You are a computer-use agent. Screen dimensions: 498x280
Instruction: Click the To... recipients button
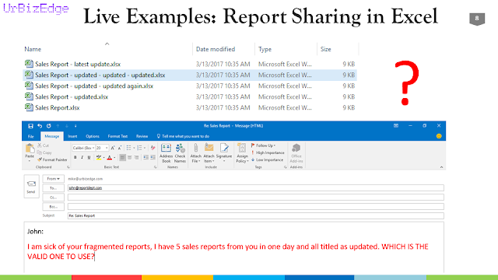coord(54,188)
